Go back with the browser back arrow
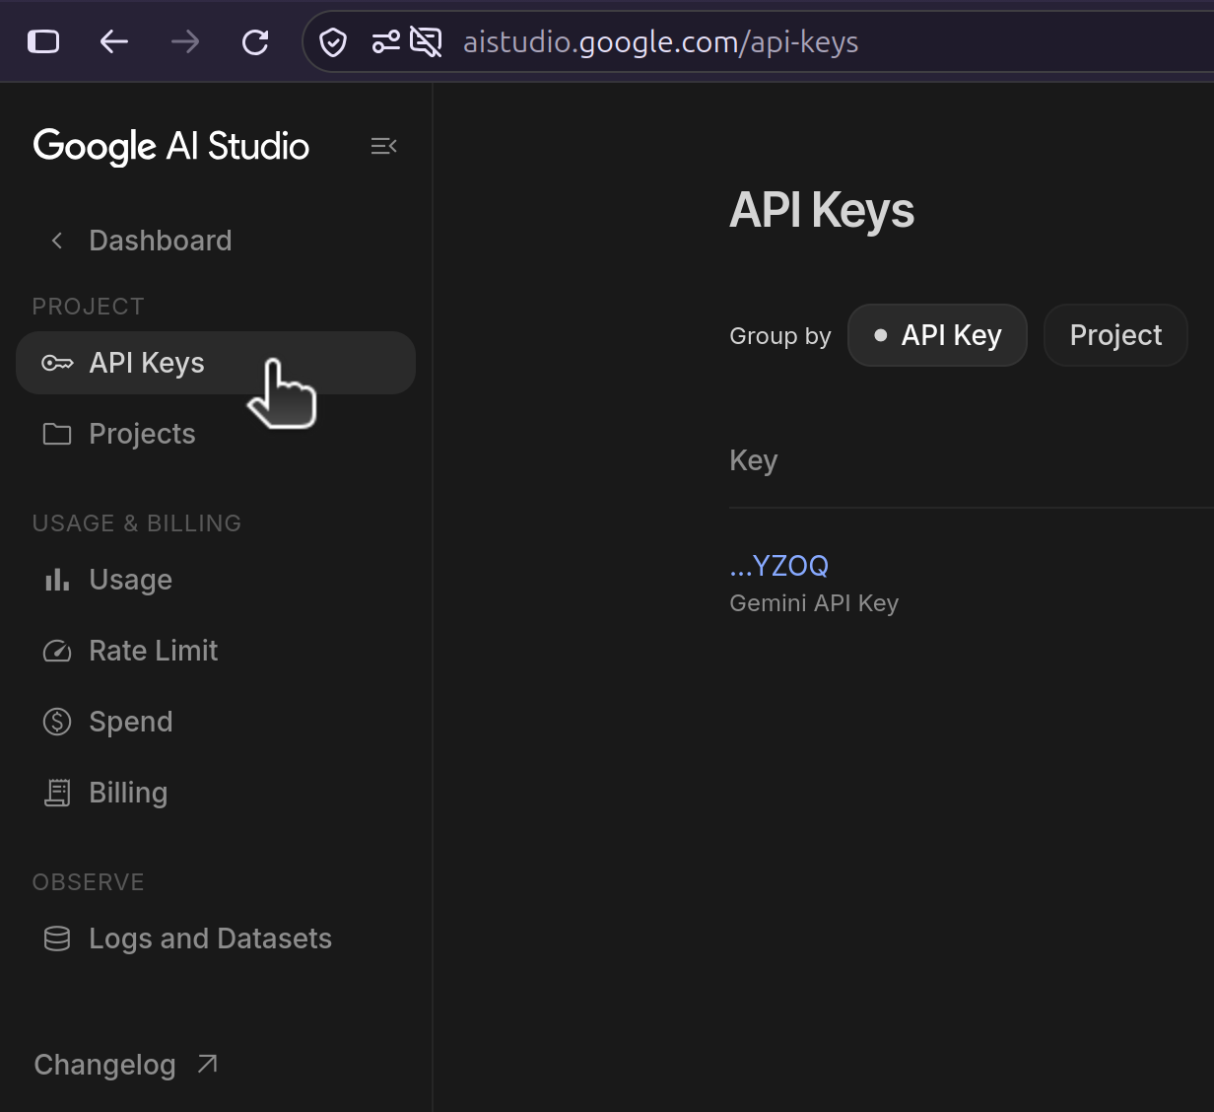Image resolution: width=1214 pixels, height=1112 pixels. click(x=114, y=41)
